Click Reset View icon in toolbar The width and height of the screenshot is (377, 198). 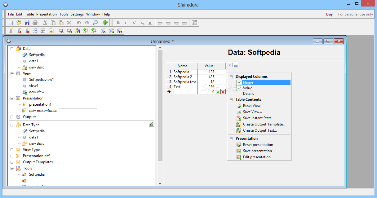(61, 31)
